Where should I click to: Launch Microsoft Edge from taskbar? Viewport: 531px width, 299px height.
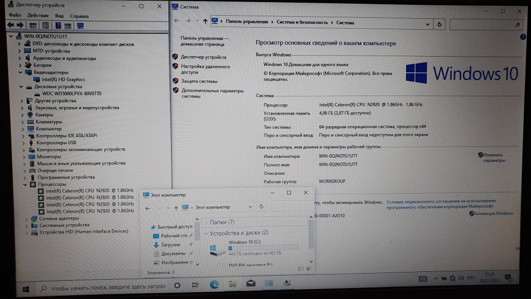tap(214, 285)
